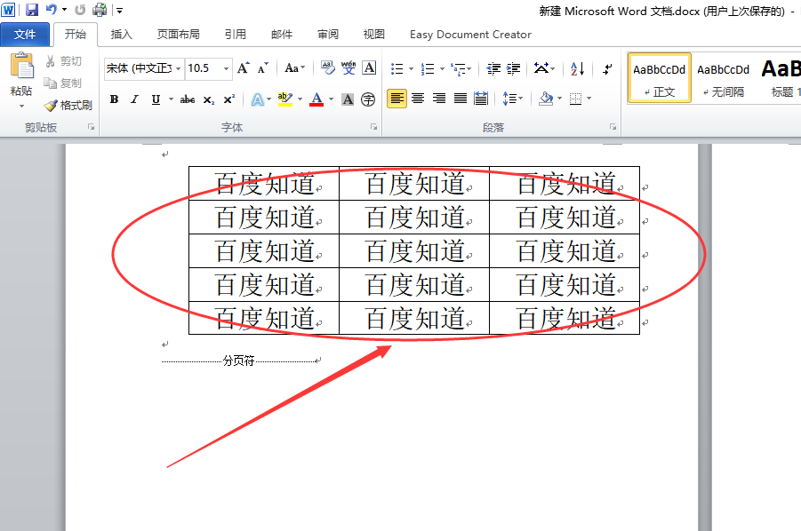Click the increase indent icon
801x531 pixels.
[513, 68]
